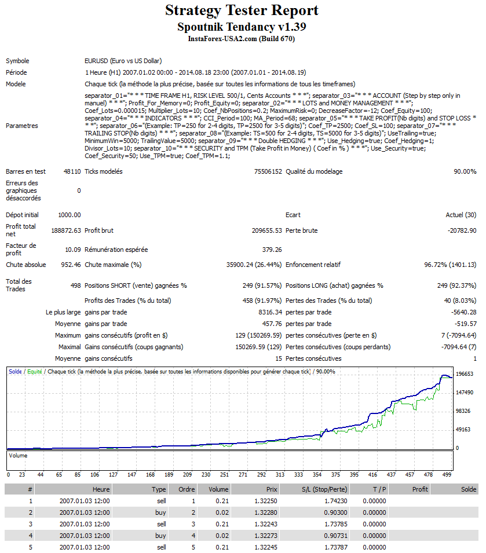486x553 pixels.
Task: Click LONG positions value 249 (92.37%)
Action: 456,285
